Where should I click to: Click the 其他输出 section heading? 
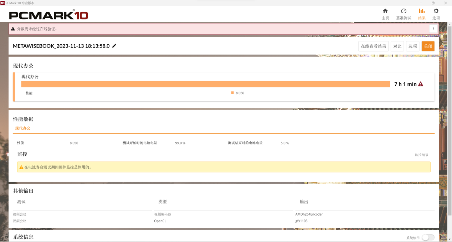click(23, 191)
